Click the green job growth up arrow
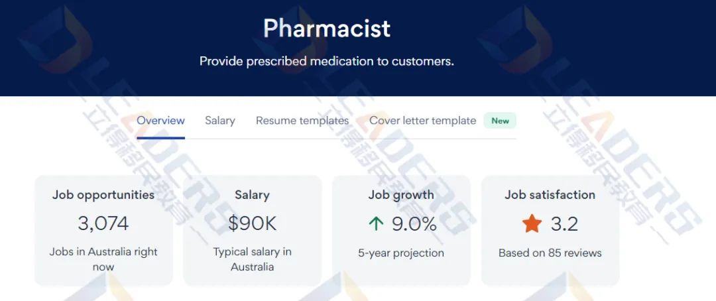716x301 pixels. (376, 224)
